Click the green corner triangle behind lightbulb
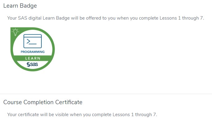 pyautogui.click(x=12, y=29)
